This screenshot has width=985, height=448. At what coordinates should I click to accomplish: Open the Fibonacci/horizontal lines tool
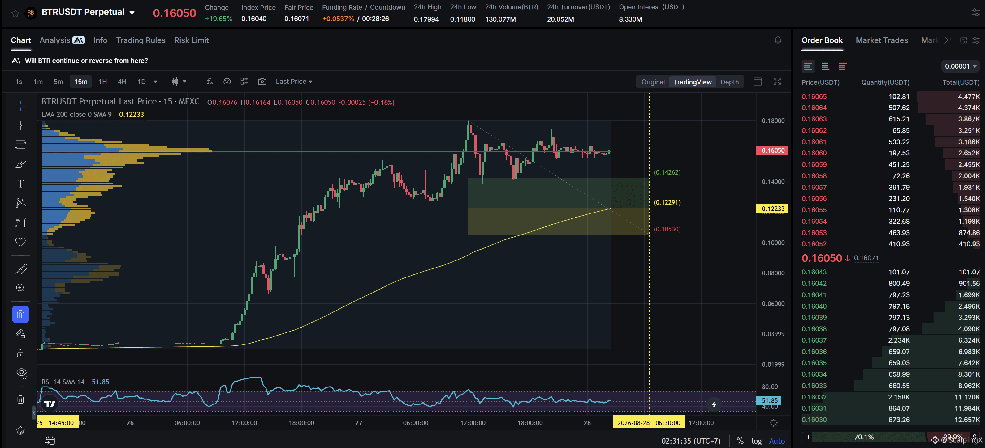pyautogui.click(x=21, y=145)
